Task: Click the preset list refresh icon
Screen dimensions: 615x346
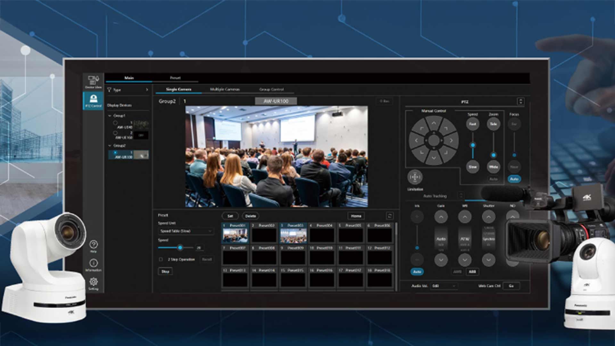Action: (x=389, y=216)
